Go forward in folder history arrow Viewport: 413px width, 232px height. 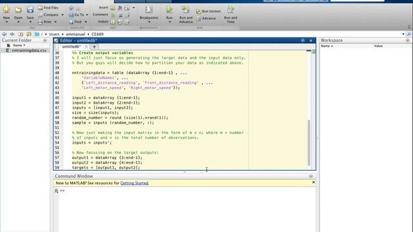tap(12, 34)
